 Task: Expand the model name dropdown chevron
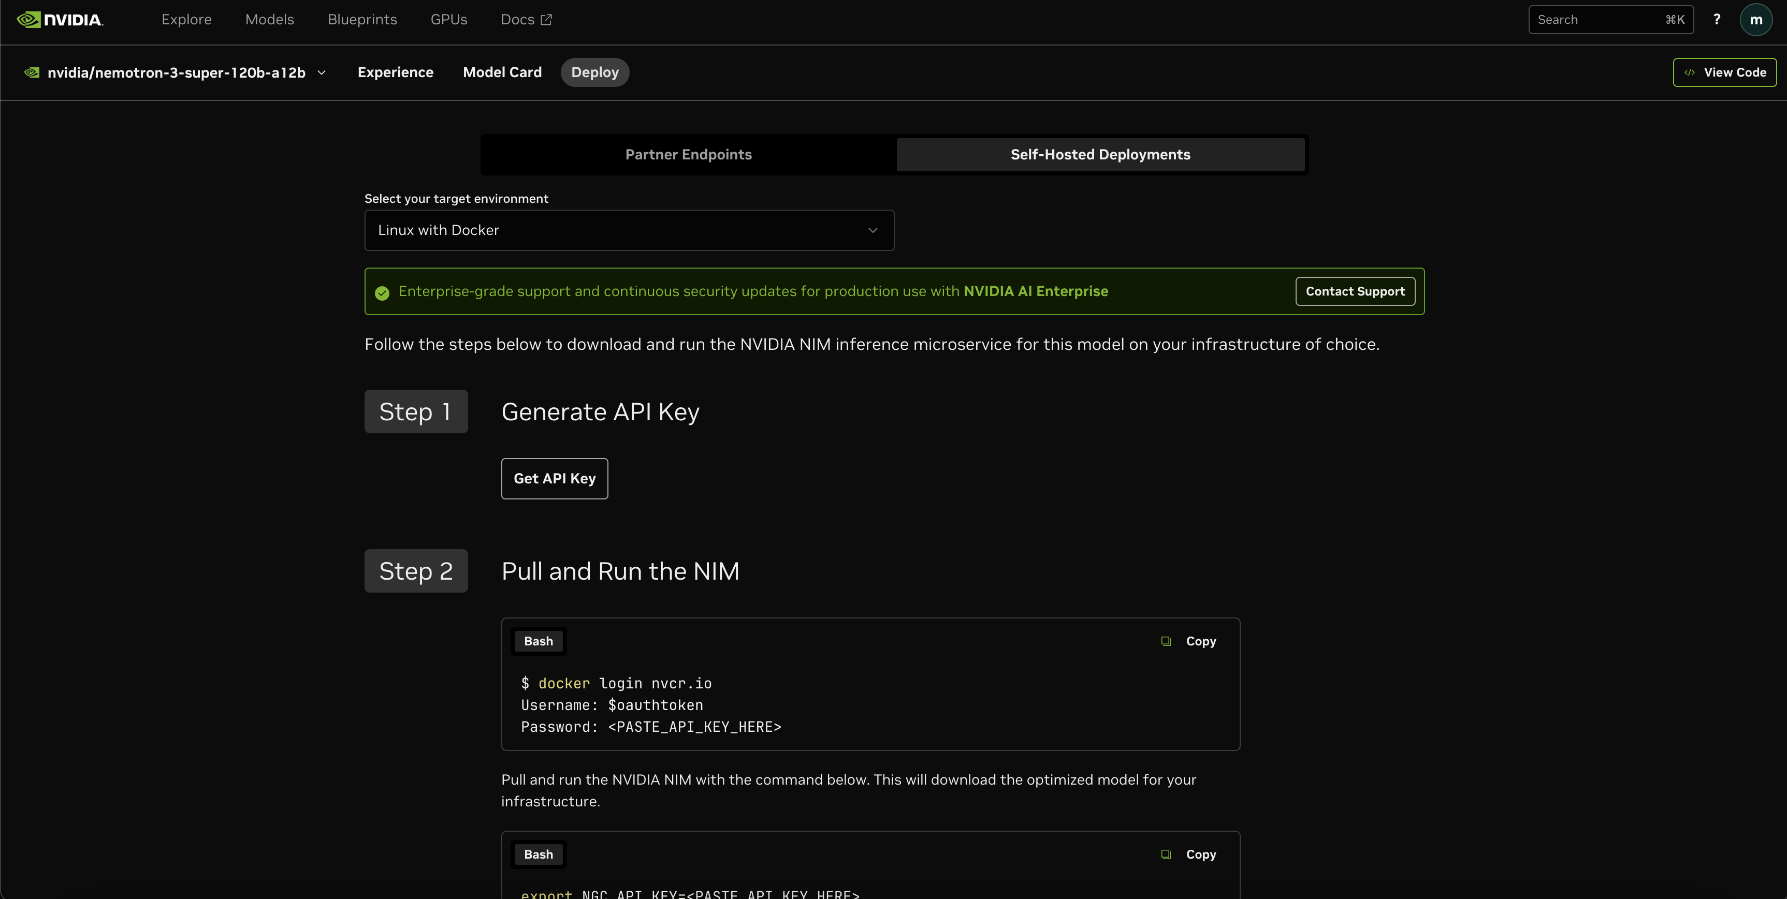click(321, 72)
